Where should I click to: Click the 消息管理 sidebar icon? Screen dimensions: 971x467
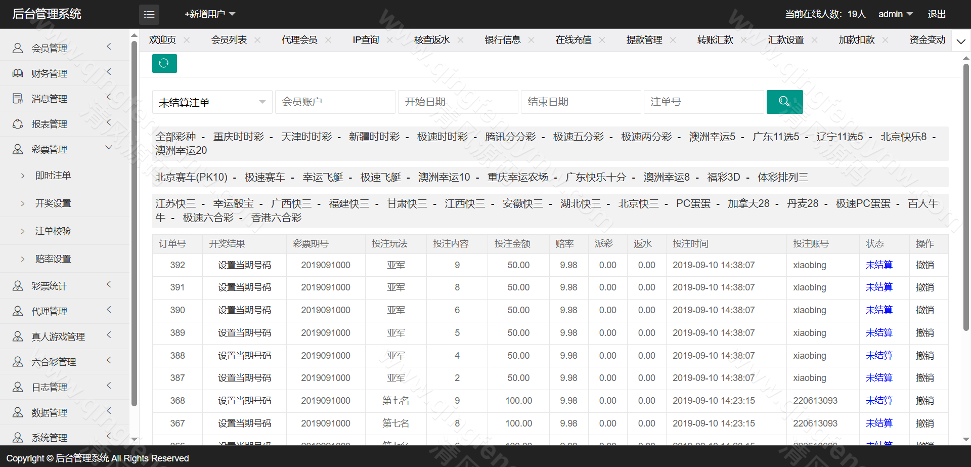(x=18, y=99)
